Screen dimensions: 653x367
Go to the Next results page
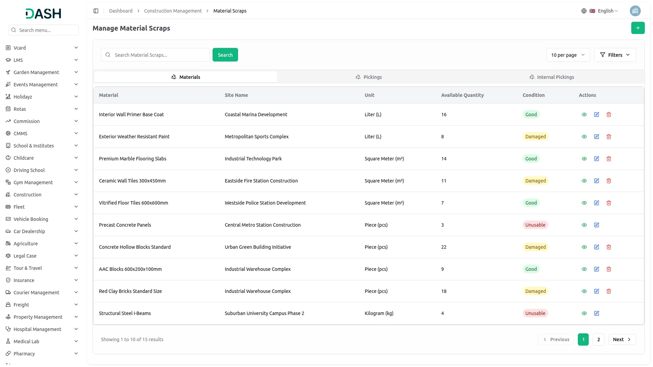click(x=622, y=339)
